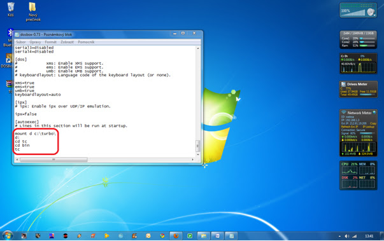Screen dimensions: 384x241
Task: Click the DSK graph in monitor gadget
Action: (350, 184)
